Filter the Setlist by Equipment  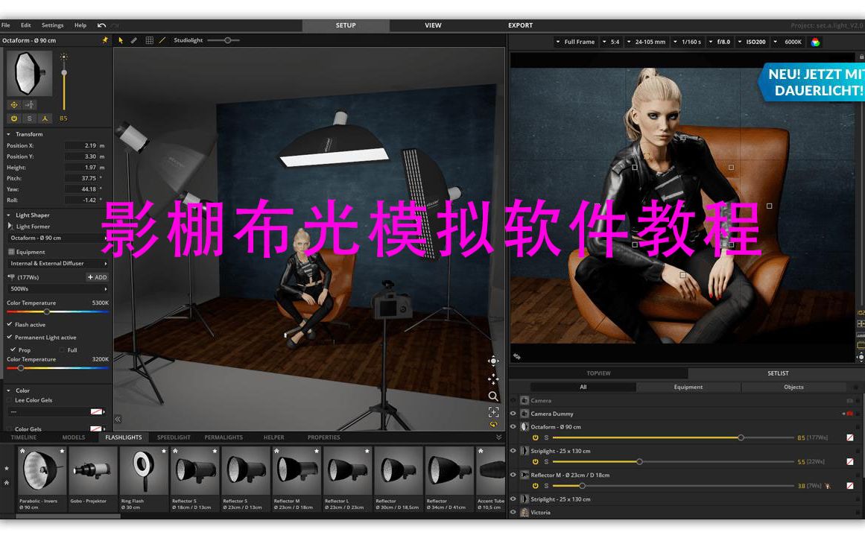tap(688, 387)
